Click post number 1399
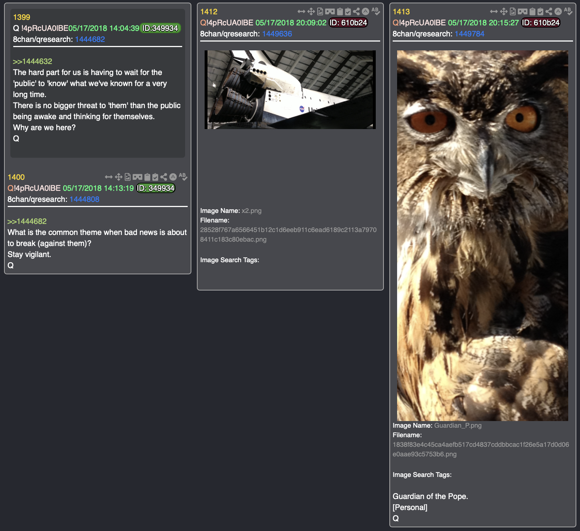 point(22,17)
